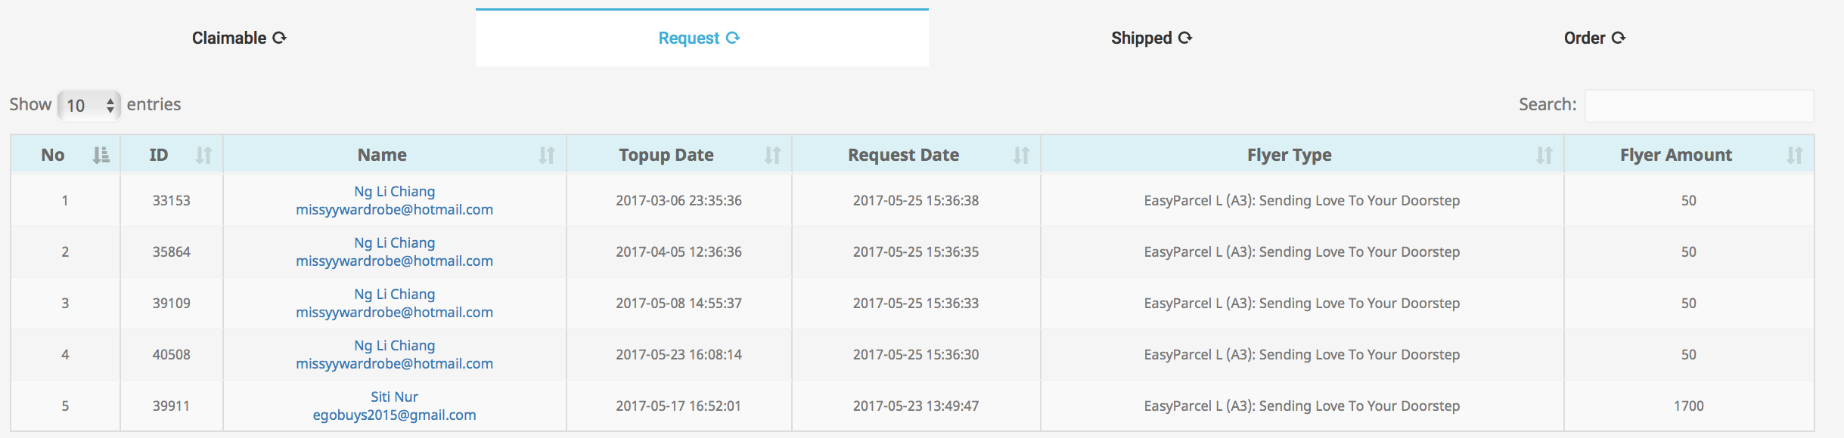Open Siti Nur user link
This screenshot has width=1844, height=438.
pos(394,396)
